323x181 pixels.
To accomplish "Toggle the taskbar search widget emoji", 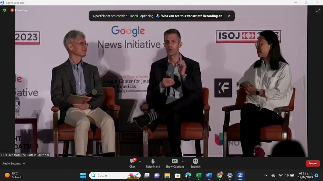I will (133, 175).
